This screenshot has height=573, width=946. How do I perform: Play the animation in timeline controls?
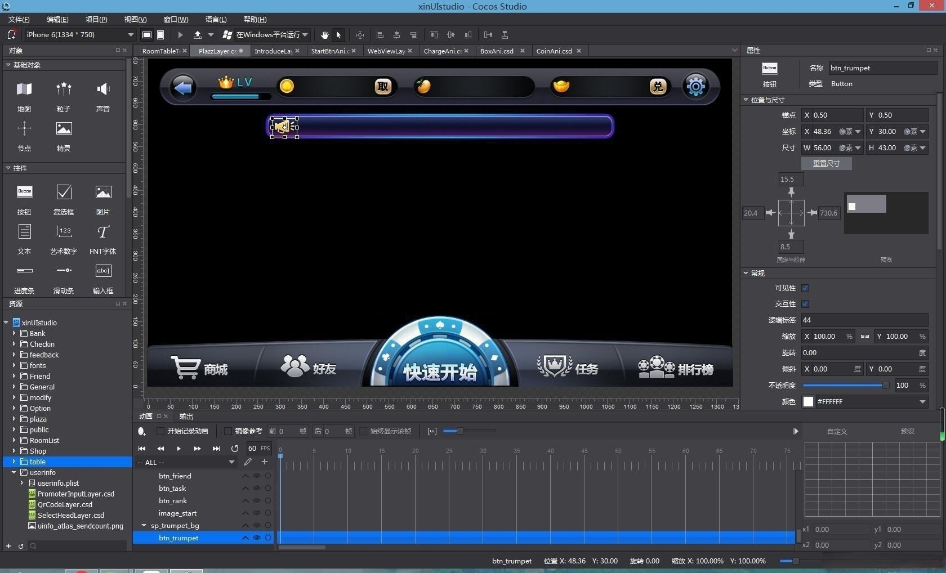[179, 449]
